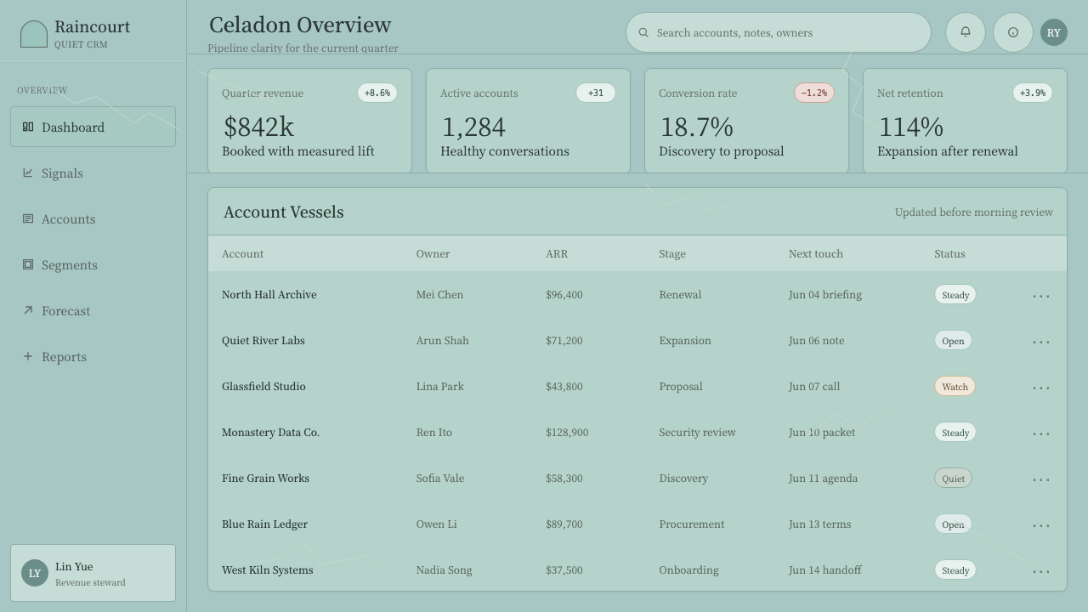
Task: Click the Watch status badge
Action: (x=955, y=386)
